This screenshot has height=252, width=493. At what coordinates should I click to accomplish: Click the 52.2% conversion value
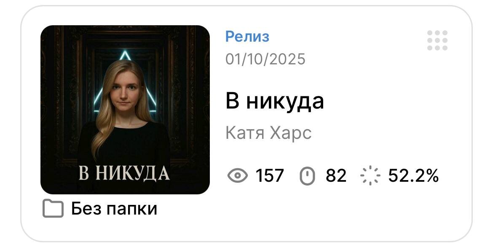pyautogui.click(x=413, y=175)
